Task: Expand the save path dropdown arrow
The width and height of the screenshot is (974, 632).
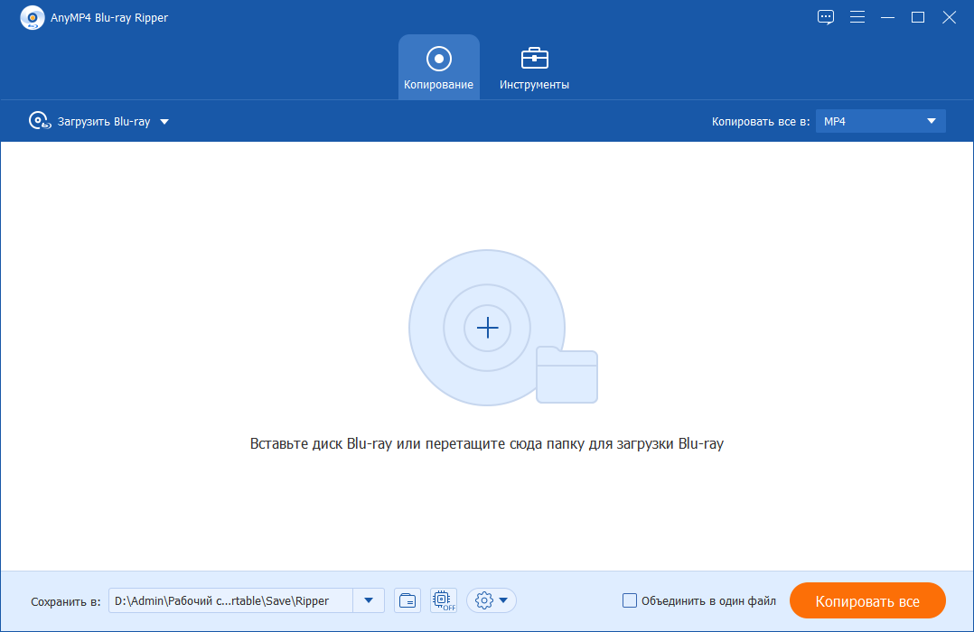Action: [x=368, y=599]
